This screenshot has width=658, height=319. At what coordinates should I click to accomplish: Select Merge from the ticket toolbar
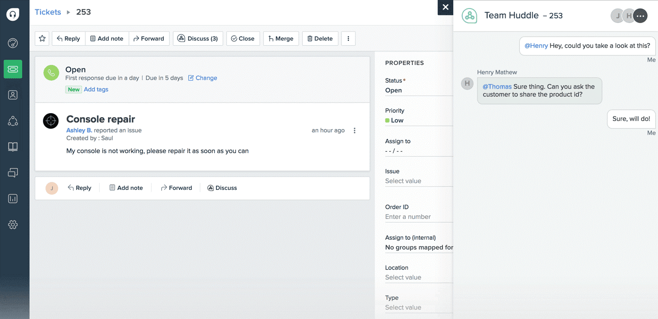pyautogui.click(x=281, y=38)
